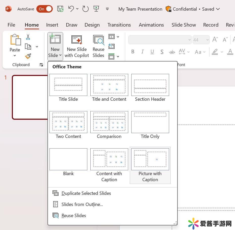Choose Duplicate Selected Slides
The width and height of the screenshot is (235, 230).
point(86,193)
